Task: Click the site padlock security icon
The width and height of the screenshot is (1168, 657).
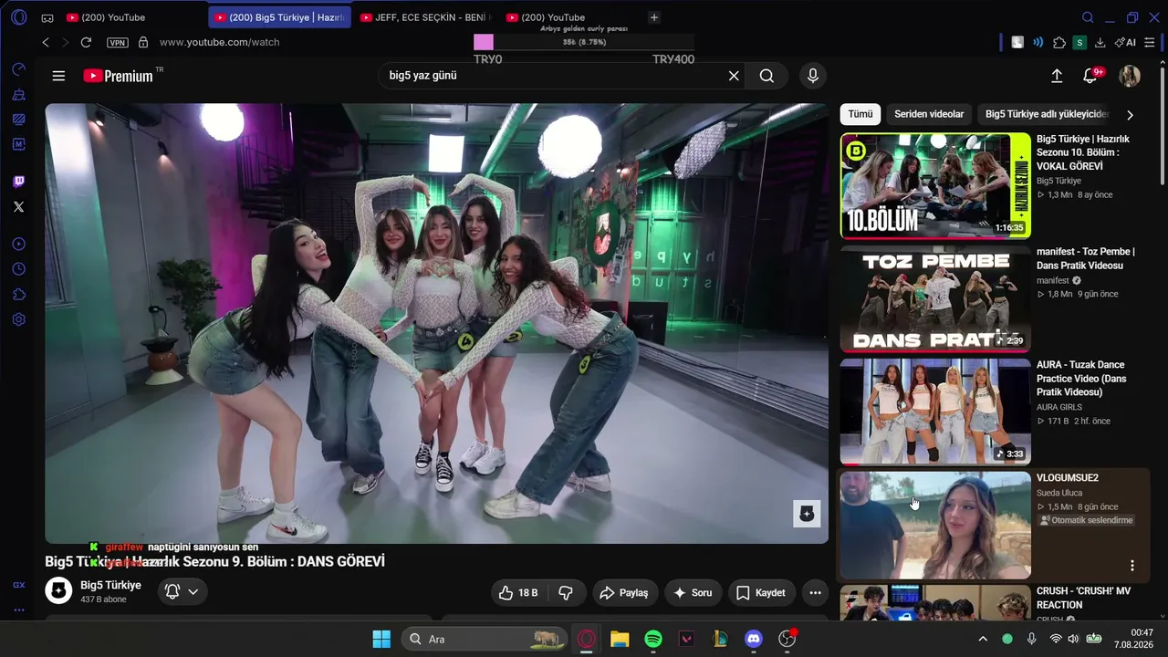Action: (x=143, y=42)
